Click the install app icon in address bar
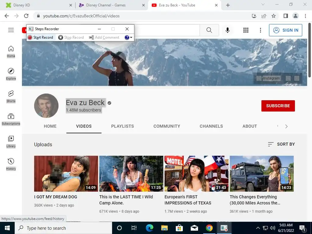 254,16
